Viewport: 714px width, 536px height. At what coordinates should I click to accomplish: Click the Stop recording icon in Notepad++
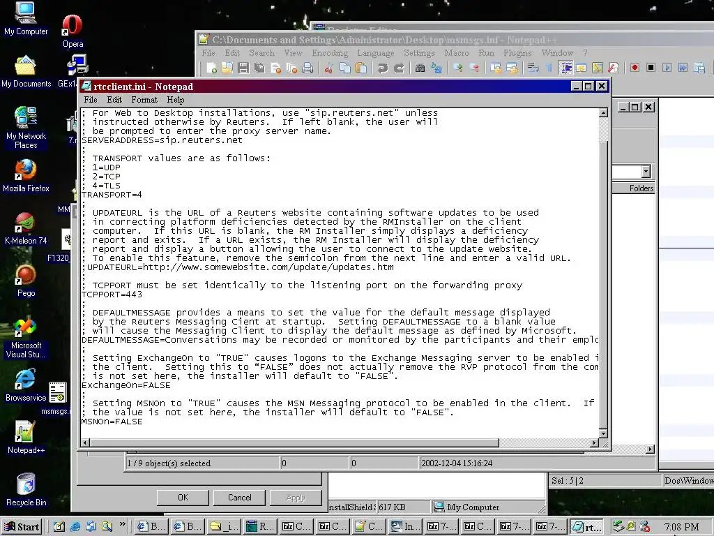point(651,68)
